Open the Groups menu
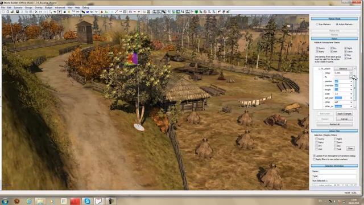Image resolution: width=364 pixels, height=205 pixels. (x=29, y=7)
